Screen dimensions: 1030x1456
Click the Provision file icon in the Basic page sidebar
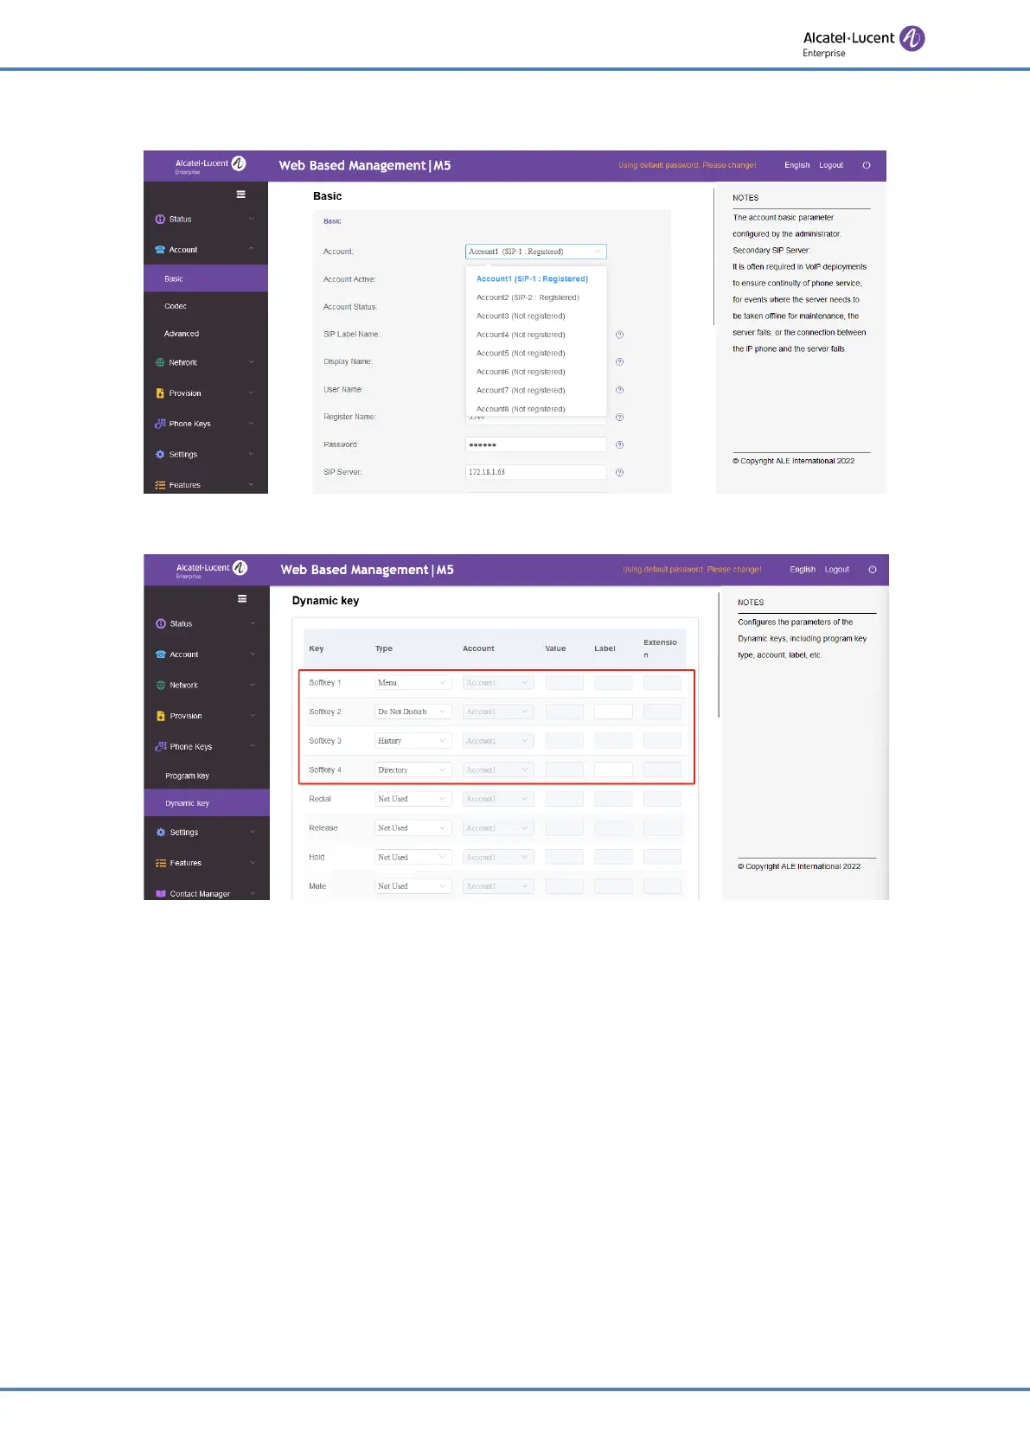point(160,393)
